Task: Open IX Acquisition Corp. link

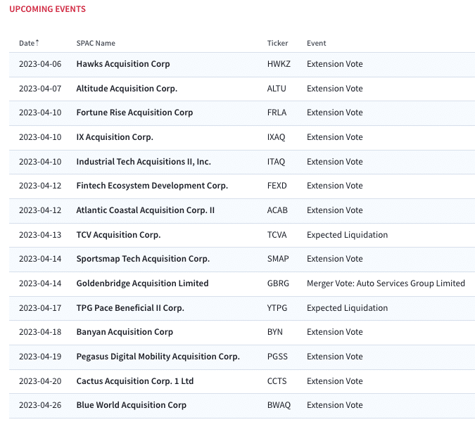Action: point(115,137)
